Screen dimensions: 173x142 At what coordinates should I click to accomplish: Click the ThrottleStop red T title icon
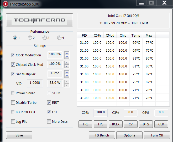[x=6, y=4]
